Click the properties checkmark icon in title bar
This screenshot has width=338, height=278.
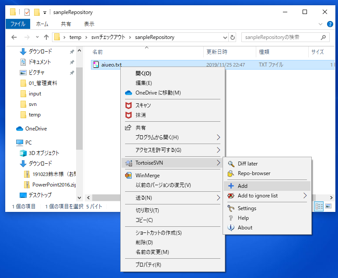point(27,12)
